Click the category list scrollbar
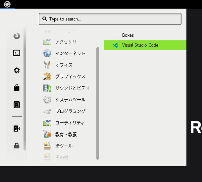Image resolution: width=202 pixels, height=182 pixels. point(98,103)
